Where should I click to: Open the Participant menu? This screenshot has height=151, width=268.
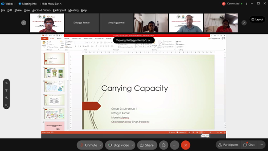pyautogui.click(x=59, y=10)
